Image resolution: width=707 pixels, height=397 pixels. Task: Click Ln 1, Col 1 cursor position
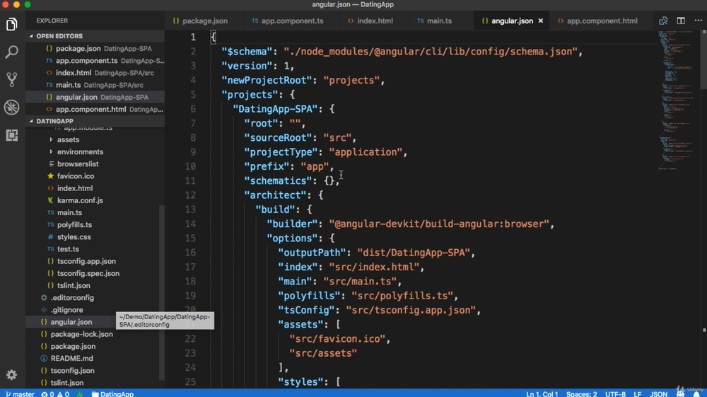click(542, 394)
